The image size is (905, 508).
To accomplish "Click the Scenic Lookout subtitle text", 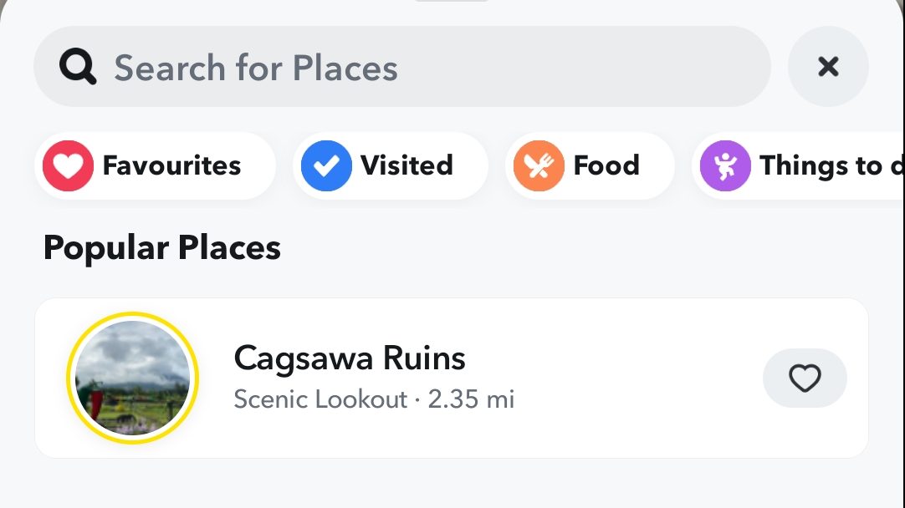I will (x=320, y=399).
